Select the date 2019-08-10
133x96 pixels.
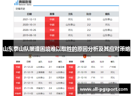point(29,35)
